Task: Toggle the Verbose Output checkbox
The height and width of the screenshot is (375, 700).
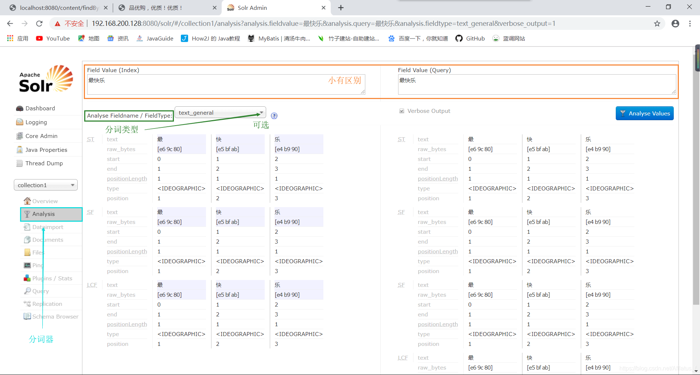Action: pos(402,111)
